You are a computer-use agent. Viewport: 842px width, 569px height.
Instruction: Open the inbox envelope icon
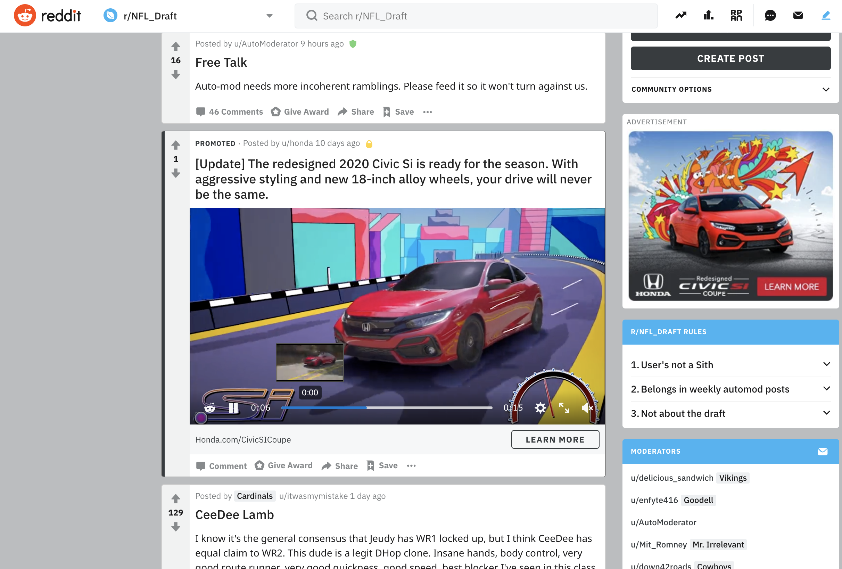pyautogui.click(x=798, y=16)
